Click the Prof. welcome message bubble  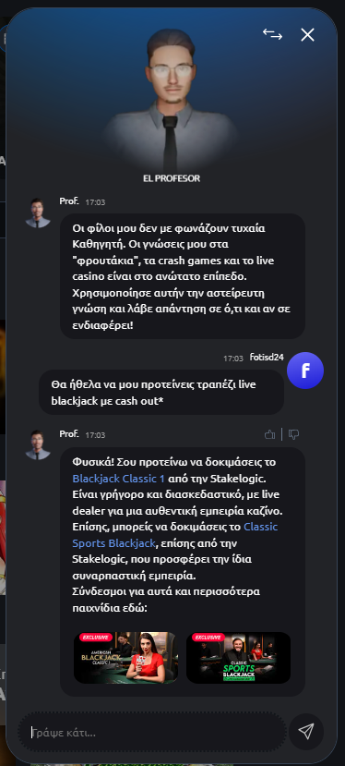[x=183, y=276]
